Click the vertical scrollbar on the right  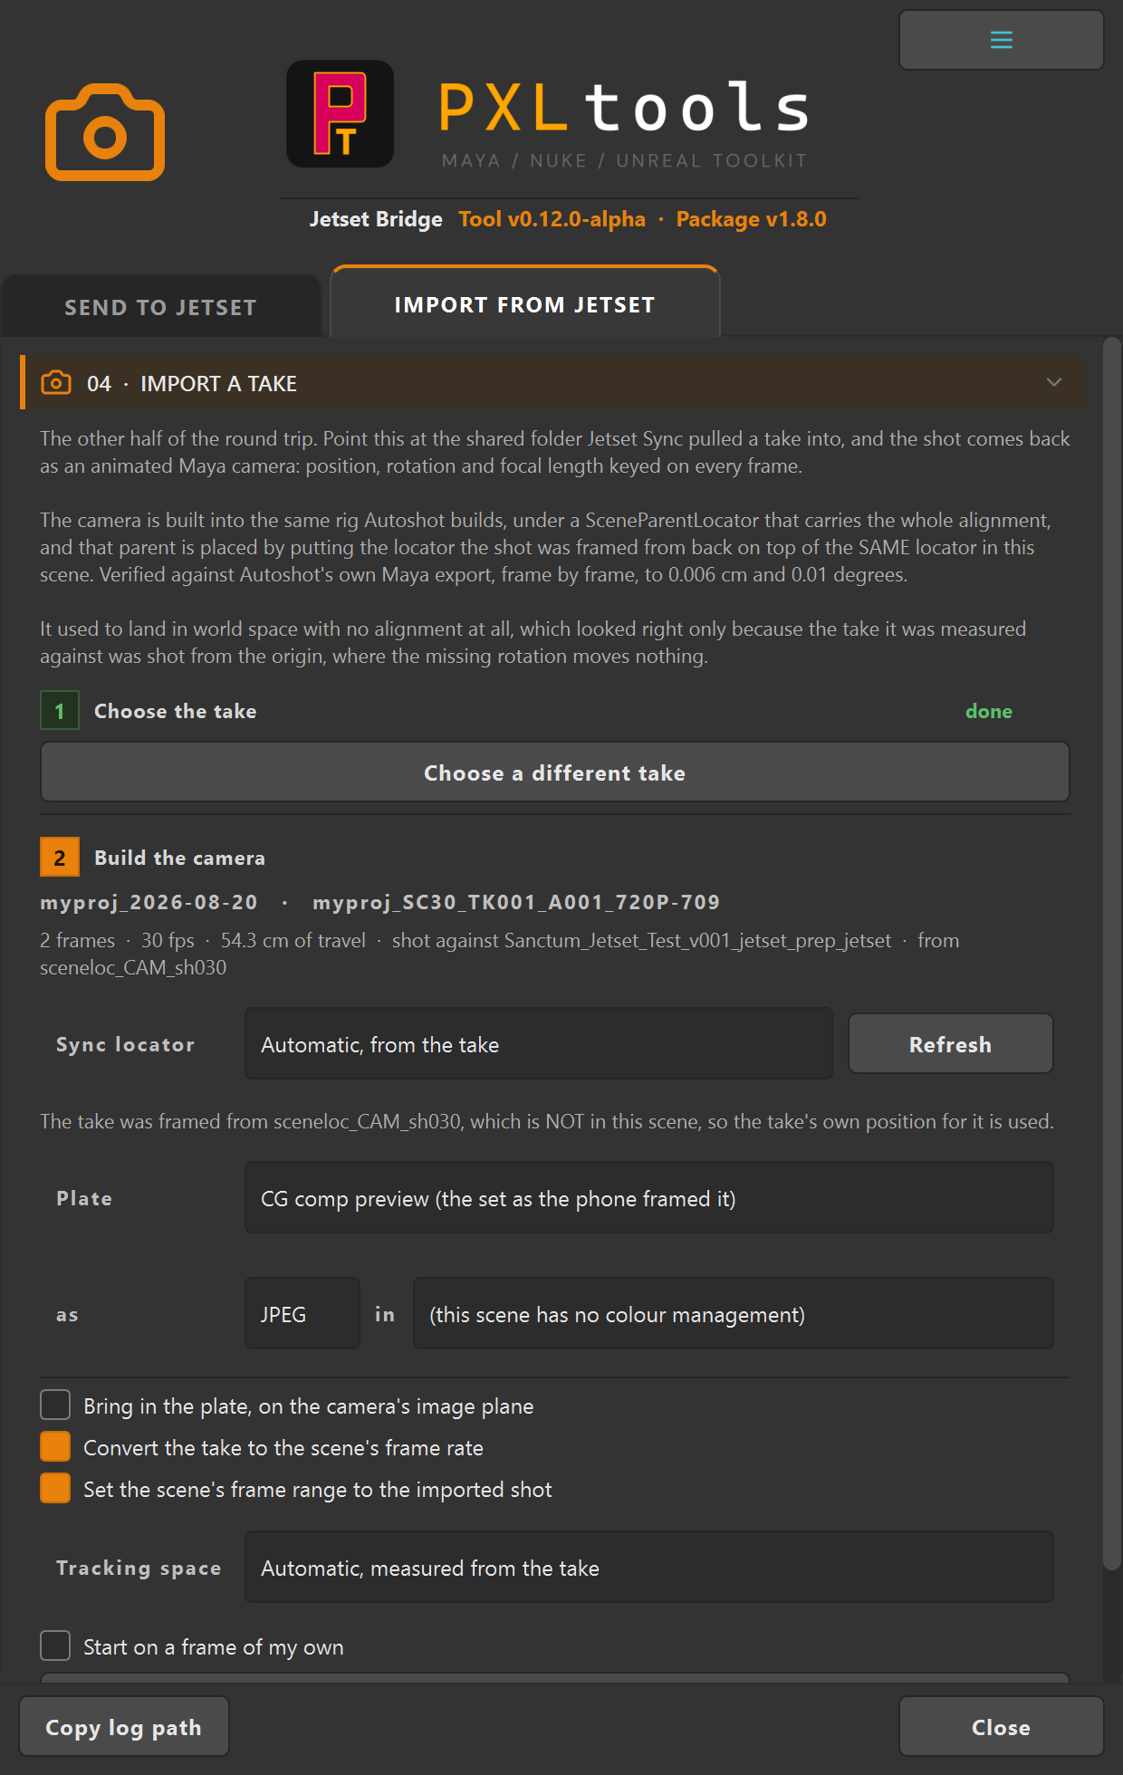pos(1112,954)
